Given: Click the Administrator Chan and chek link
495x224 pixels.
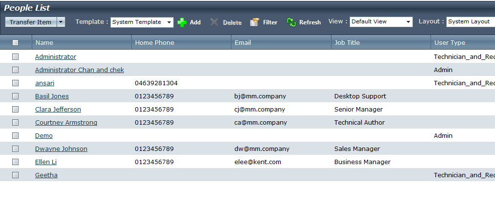Looking at the screenshot, I should pyautogui.click(x=80, y=70).
